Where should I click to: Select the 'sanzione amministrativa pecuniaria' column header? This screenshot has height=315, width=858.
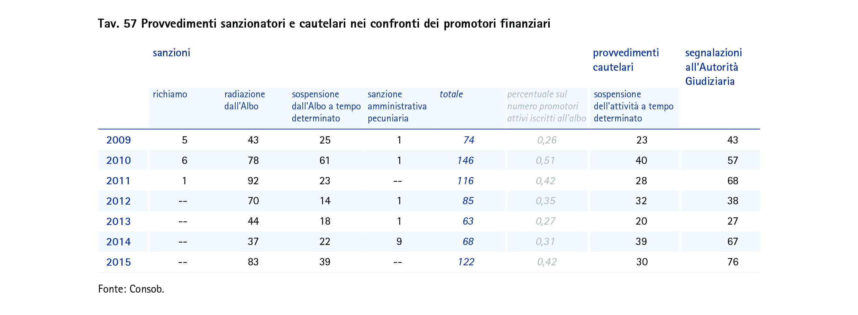(x=397, y=106)
